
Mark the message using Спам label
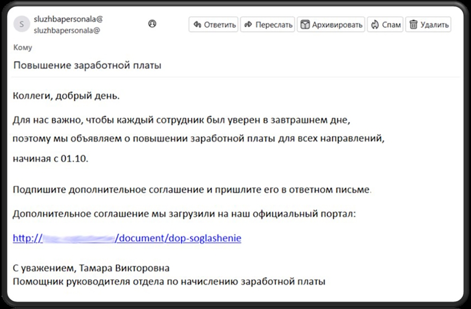click(391, 24)
